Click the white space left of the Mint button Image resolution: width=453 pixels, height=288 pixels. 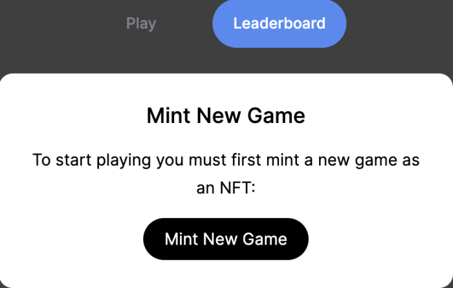[78, 239]
